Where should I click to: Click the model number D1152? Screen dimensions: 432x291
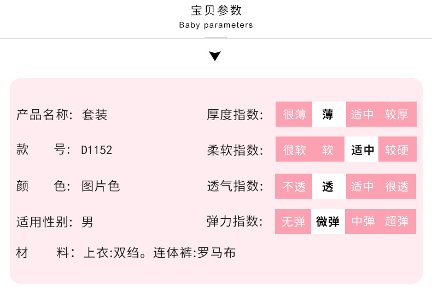97,150
